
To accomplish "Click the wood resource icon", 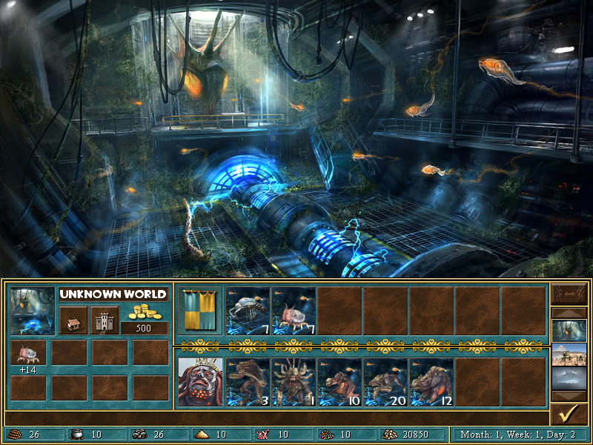I will click(15, 435).
